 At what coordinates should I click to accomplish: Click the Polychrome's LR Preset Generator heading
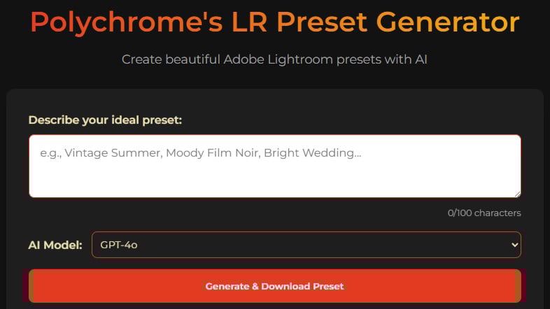click(x=274, y=22)
